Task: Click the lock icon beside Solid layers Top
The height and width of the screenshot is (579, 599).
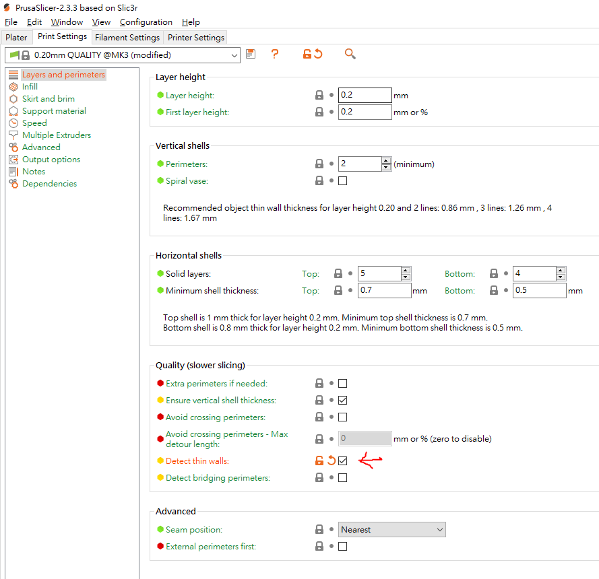Action: coord(338,273)
